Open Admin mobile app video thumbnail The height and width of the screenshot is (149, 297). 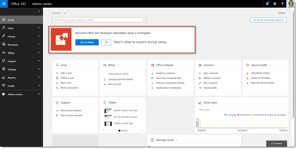point(108,124)
